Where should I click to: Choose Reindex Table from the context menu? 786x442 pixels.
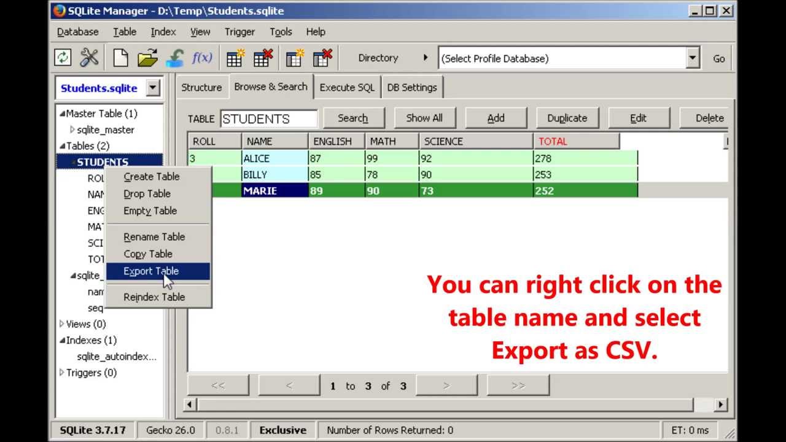(x=158, y=297)
